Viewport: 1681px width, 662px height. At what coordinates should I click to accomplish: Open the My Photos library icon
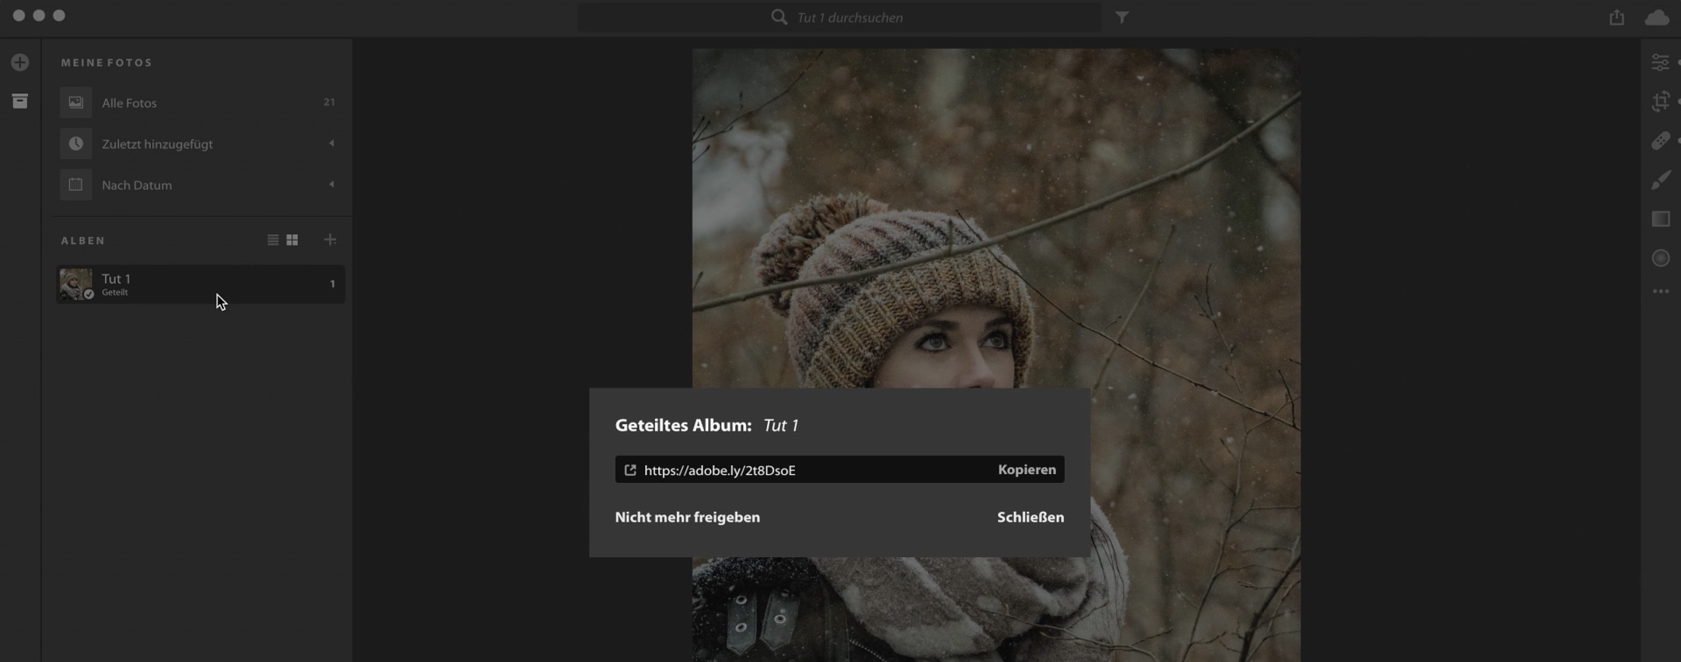click(20, 101)
